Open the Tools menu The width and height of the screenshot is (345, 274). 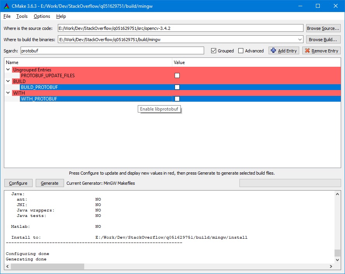pyautogui.click(x=22, y=16)
